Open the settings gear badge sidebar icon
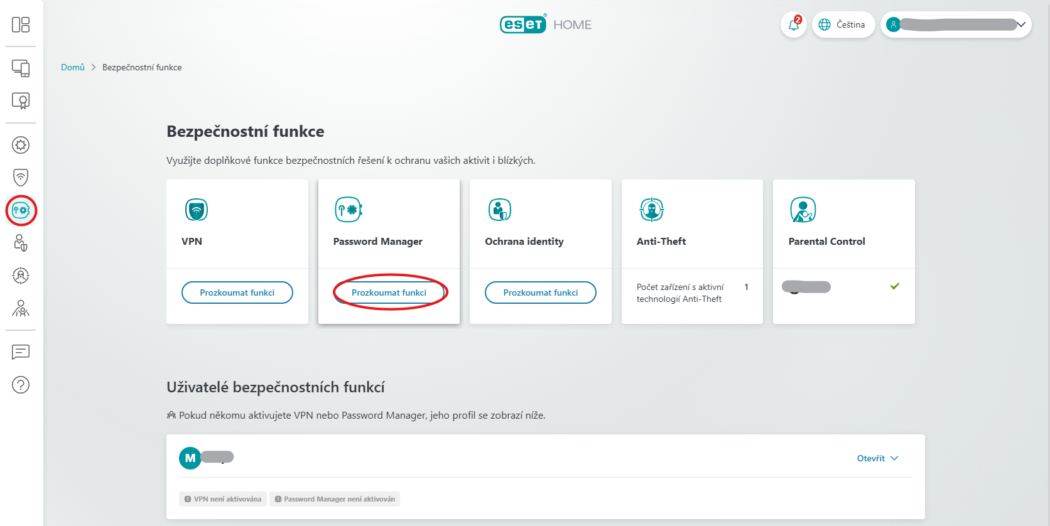Image resolution: width=1050 pixels, height=526 pixels. [x=21, y=145]
